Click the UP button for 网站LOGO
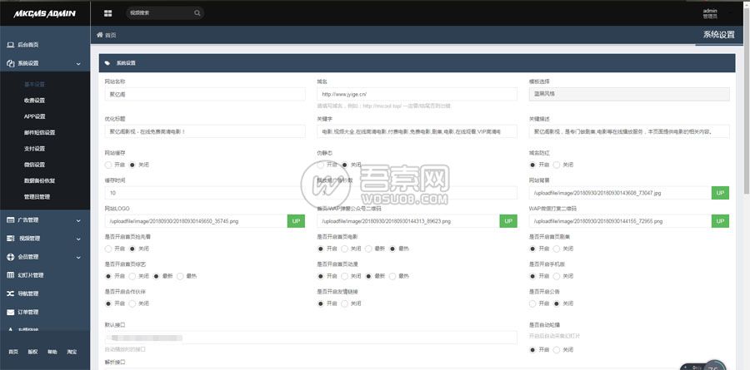The height and width of the screenshot is (370, 750). [x=296, y=221]
